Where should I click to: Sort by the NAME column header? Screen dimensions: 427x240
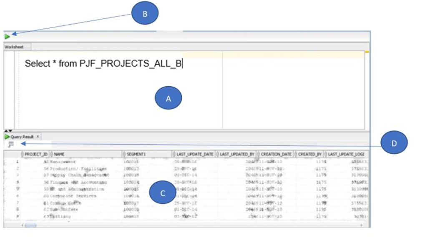(x=59, y=154)
